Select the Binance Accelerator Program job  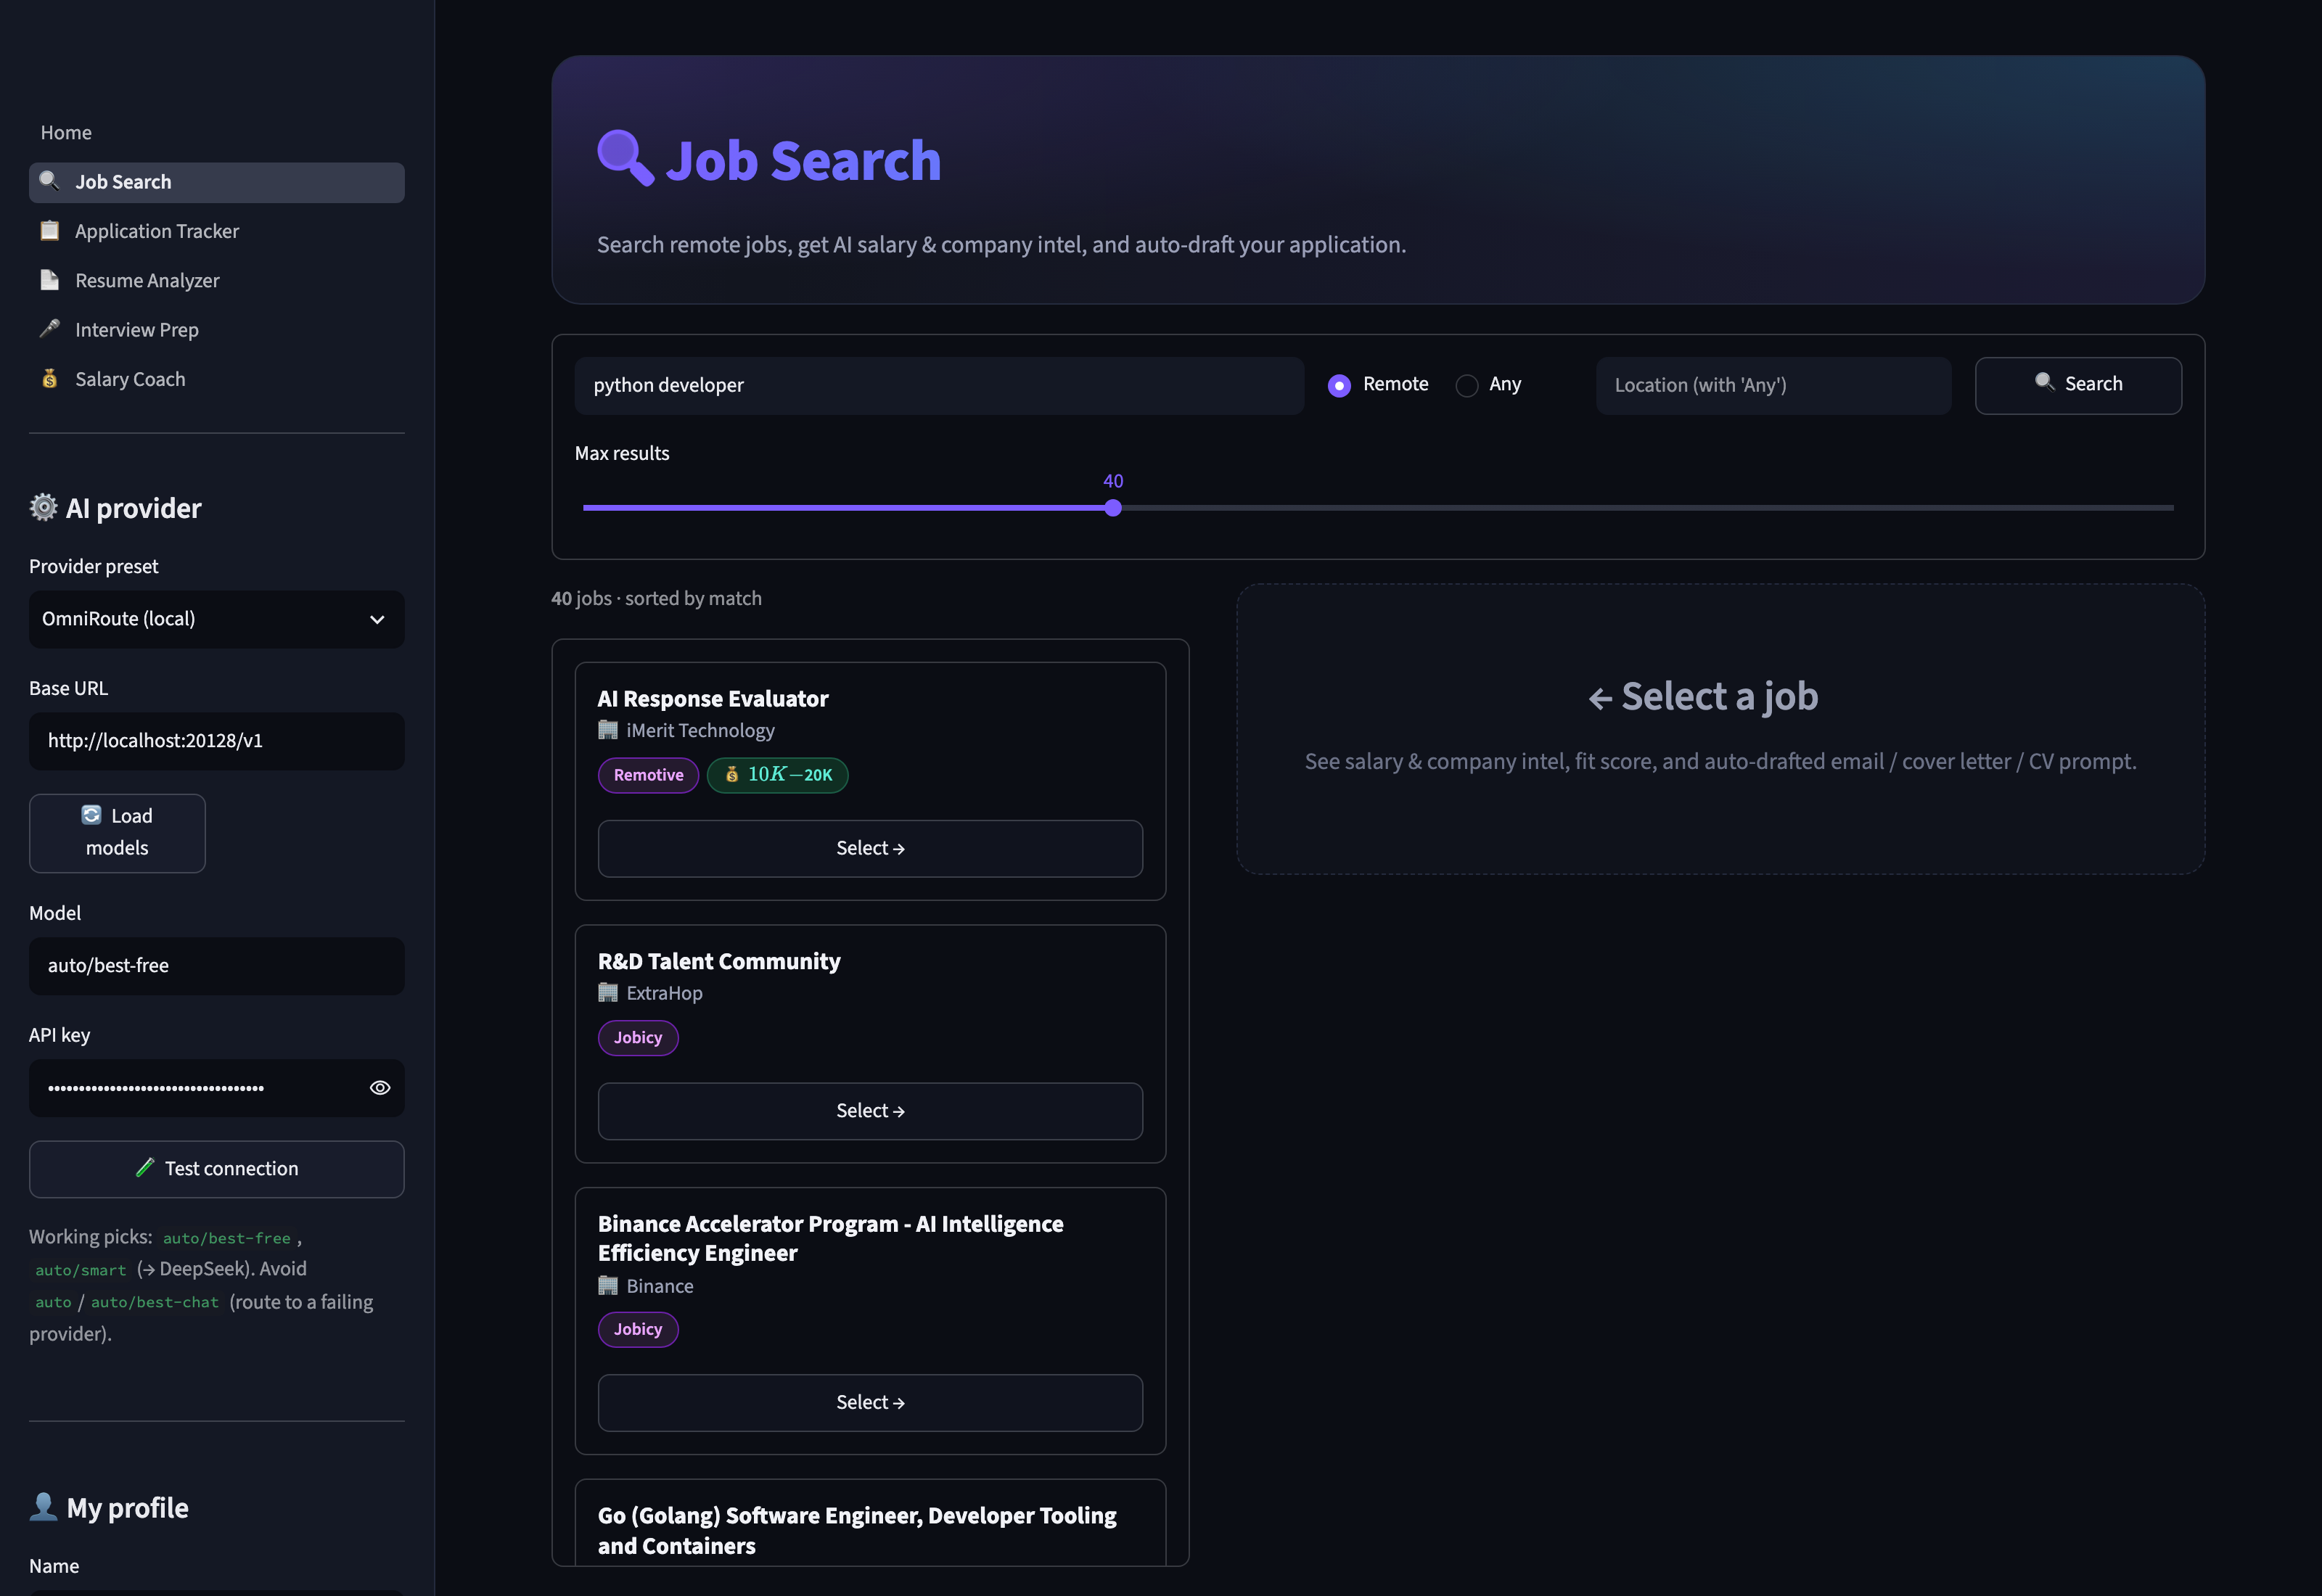point(870,1403)
